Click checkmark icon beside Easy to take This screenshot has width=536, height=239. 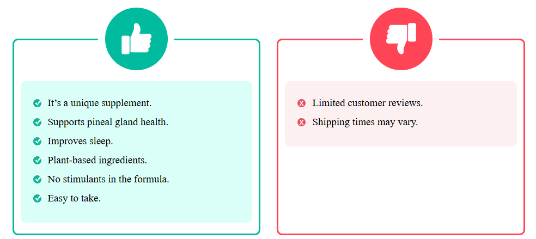(38, 198)
